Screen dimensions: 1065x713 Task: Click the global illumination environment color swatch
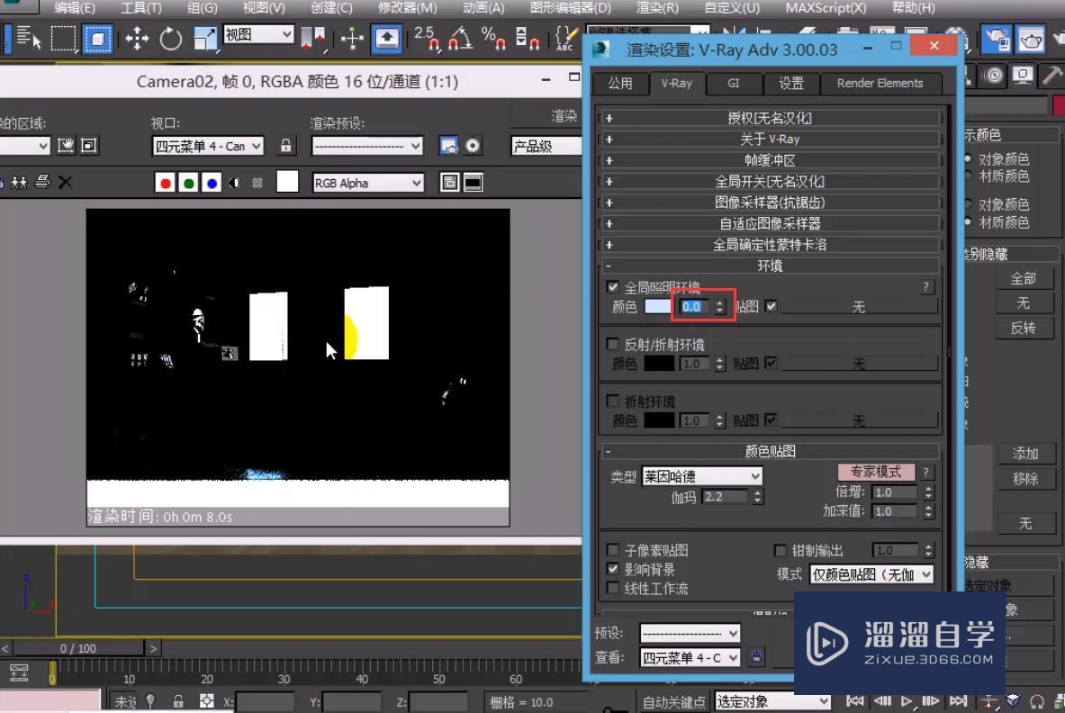point(658,306)
